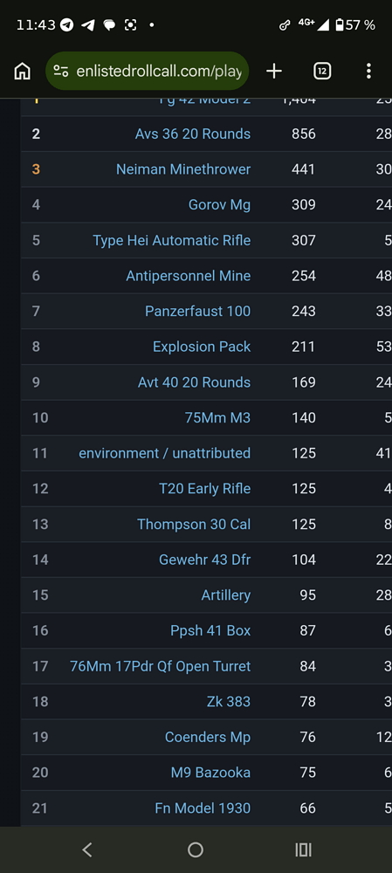Screen dimensions: 392x873
Task: Tap the site info icon in address bar
Action: 61,72
